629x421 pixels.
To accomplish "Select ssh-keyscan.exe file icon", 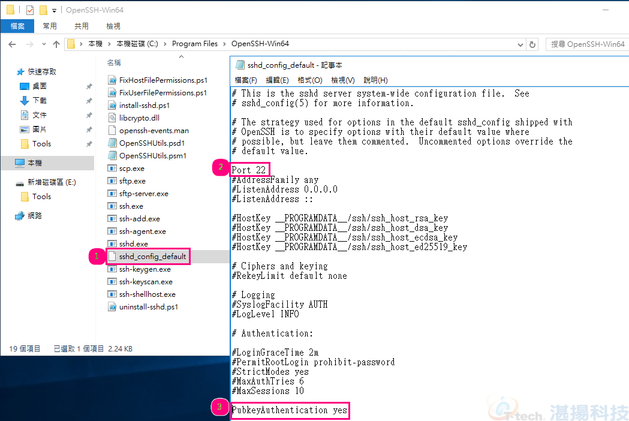I will click(112, 282).
